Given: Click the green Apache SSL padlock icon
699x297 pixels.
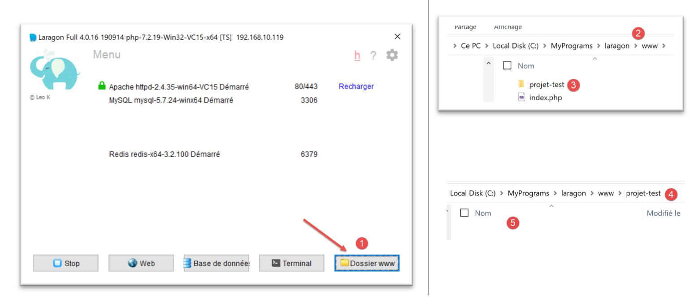Looking at the screenshot, I should tap(102, 86).
